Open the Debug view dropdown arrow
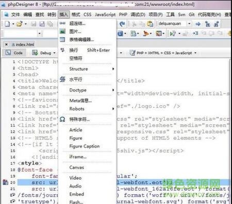 (54, 53)
